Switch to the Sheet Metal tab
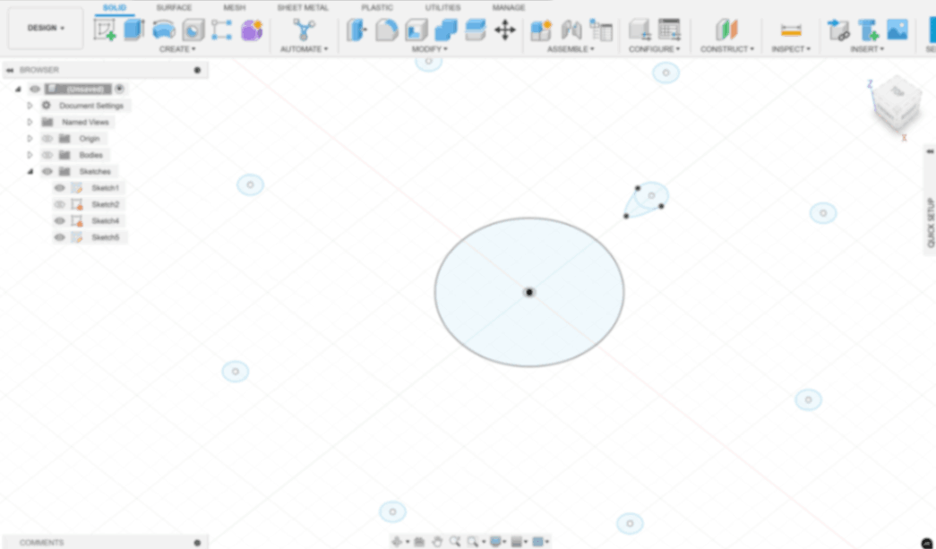The image size is (936, 549). (303, 8)
